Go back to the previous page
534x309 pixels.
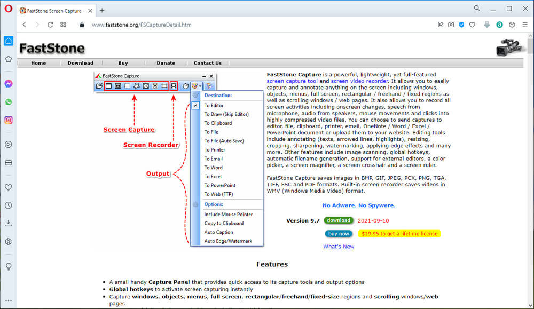[x=24, y=25]
